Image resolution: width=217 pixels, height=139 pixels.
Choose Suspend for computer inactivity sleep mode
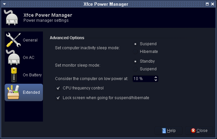(x=135, y=44)
